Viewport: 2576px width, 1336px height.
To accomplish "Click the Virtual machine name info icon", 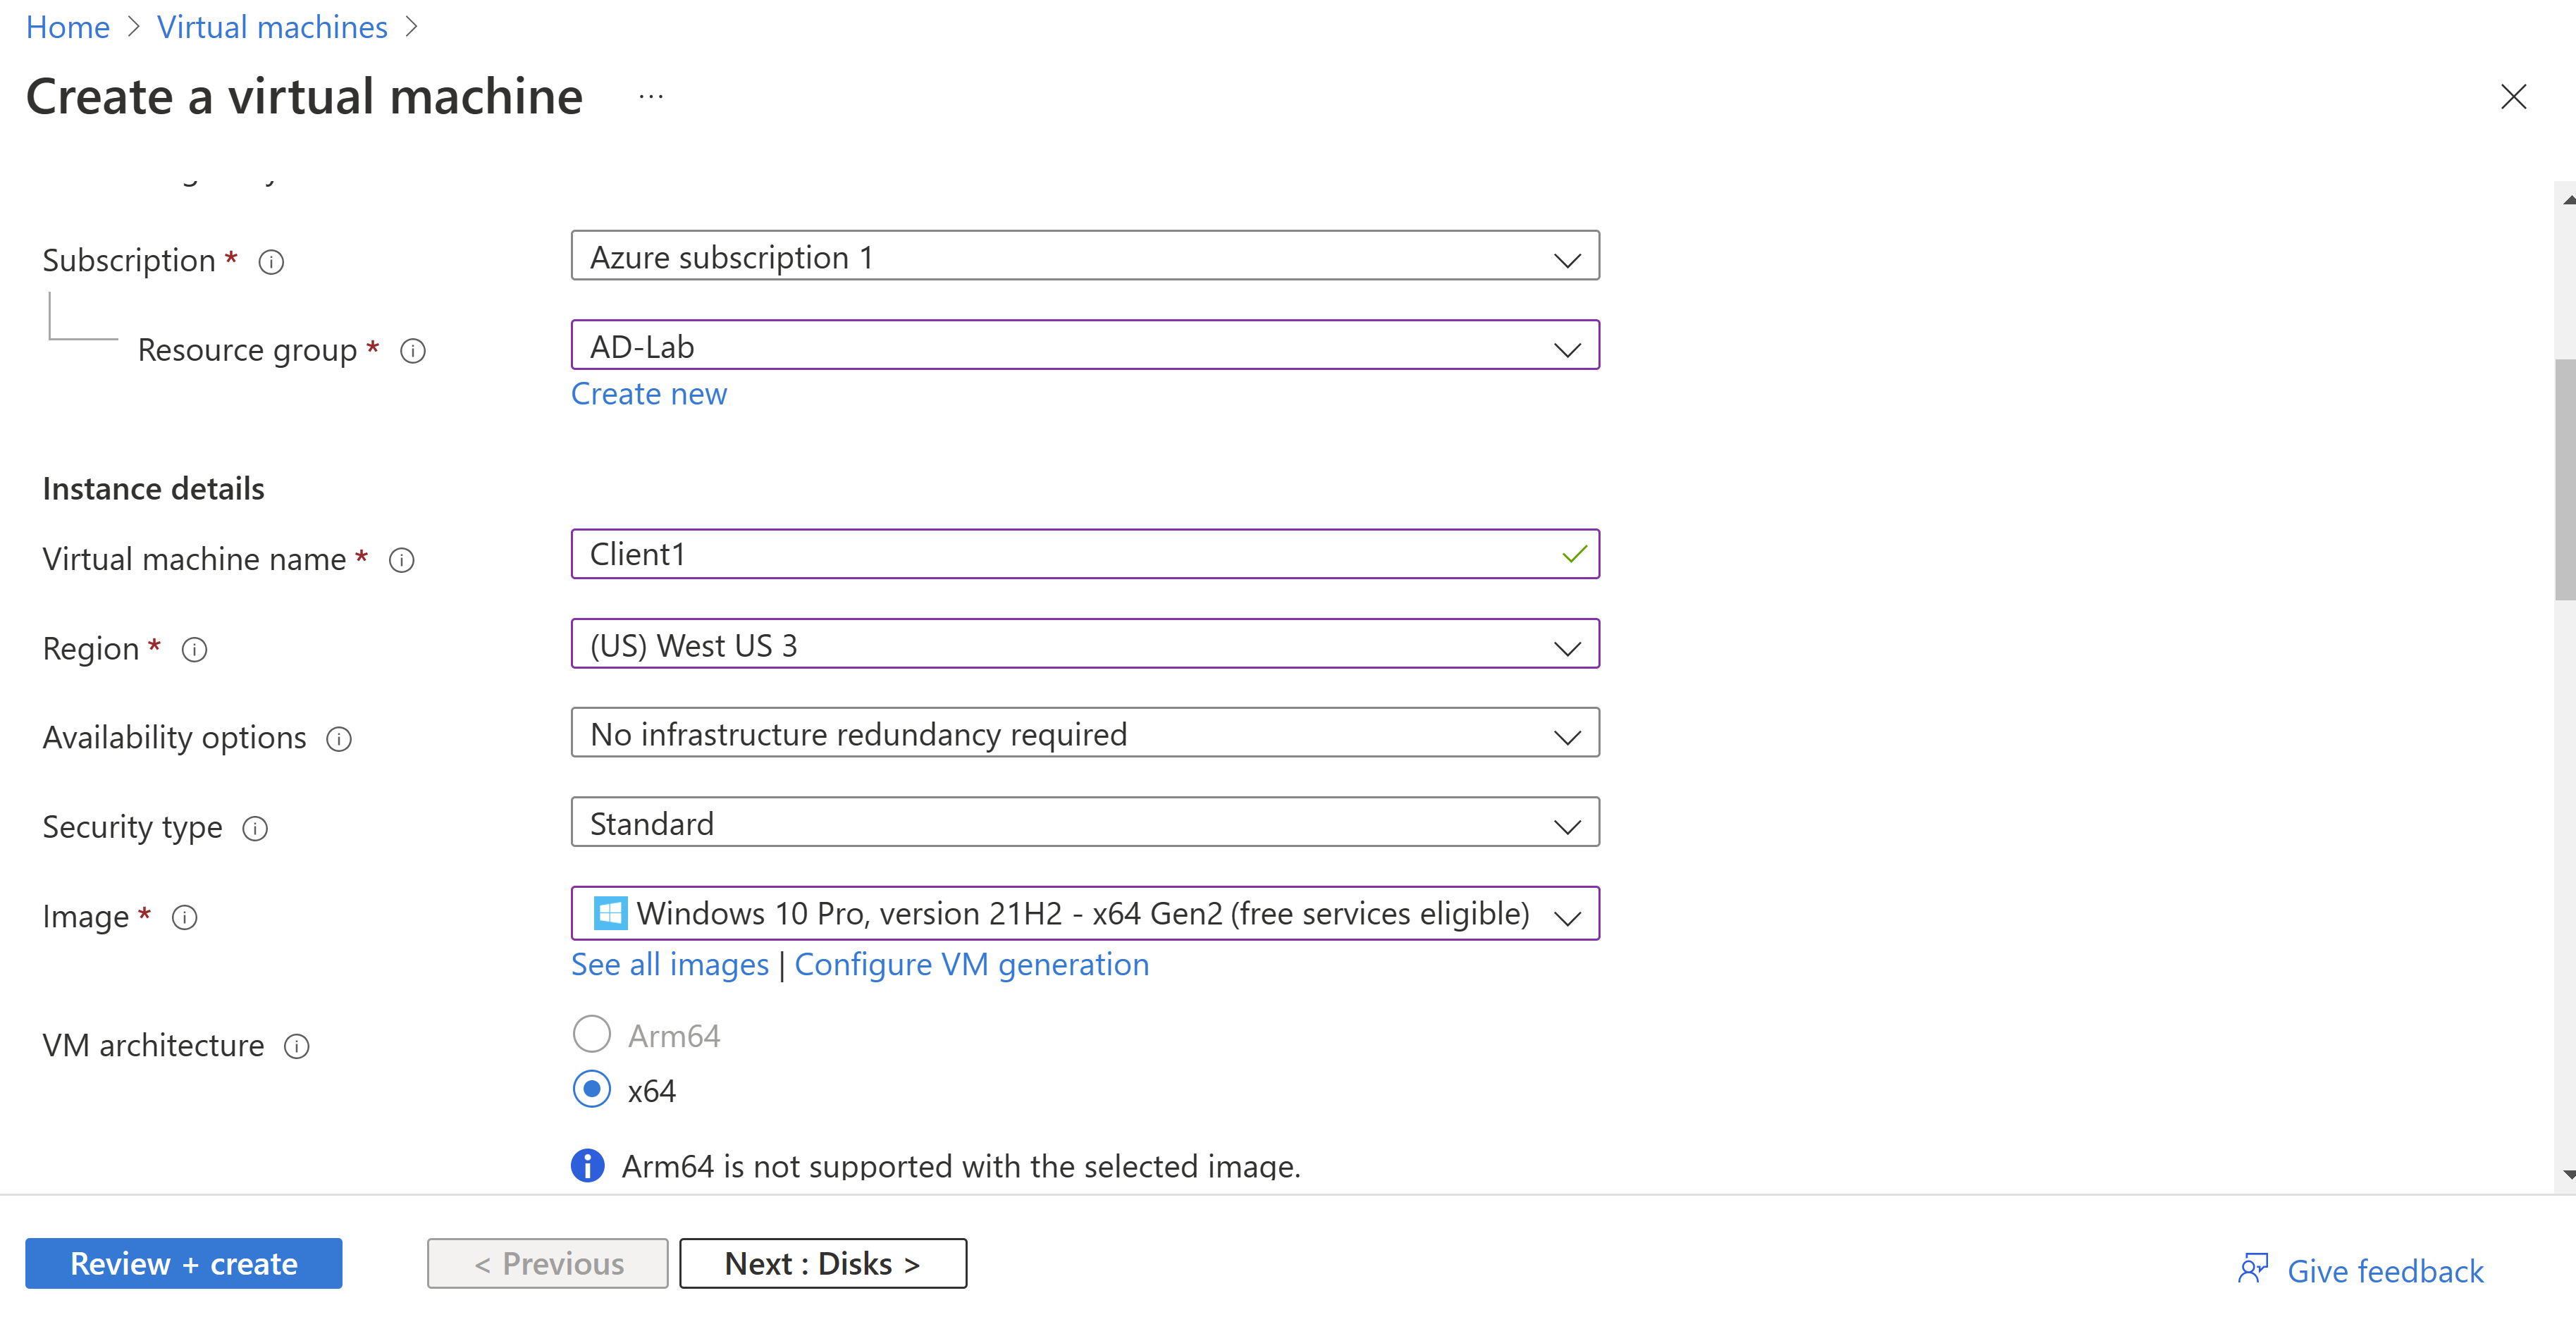I will (401, 561).
